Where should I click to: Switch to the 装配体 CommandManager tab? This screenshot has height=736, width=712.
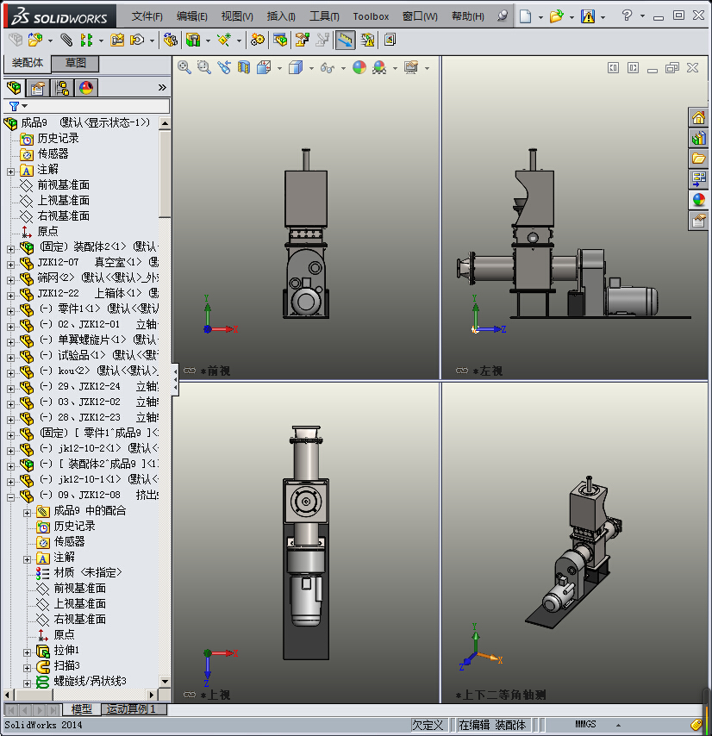click(28, 63)
